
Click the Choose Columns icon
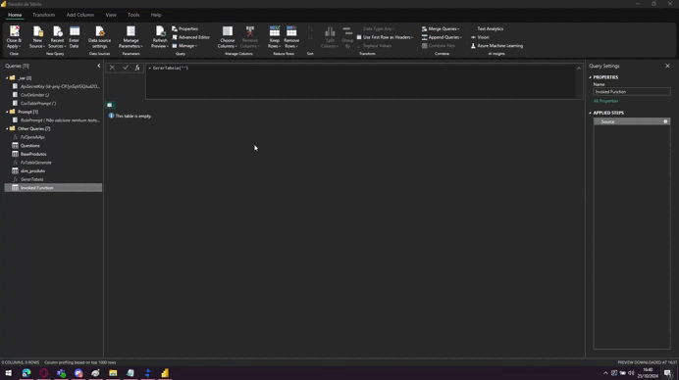click(x=228, y=31)
